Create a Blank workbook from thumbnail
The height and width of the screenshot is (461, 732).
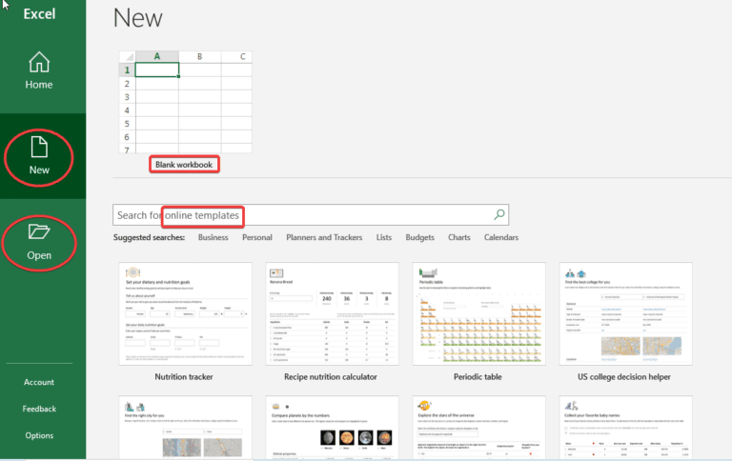click(185, 102)
